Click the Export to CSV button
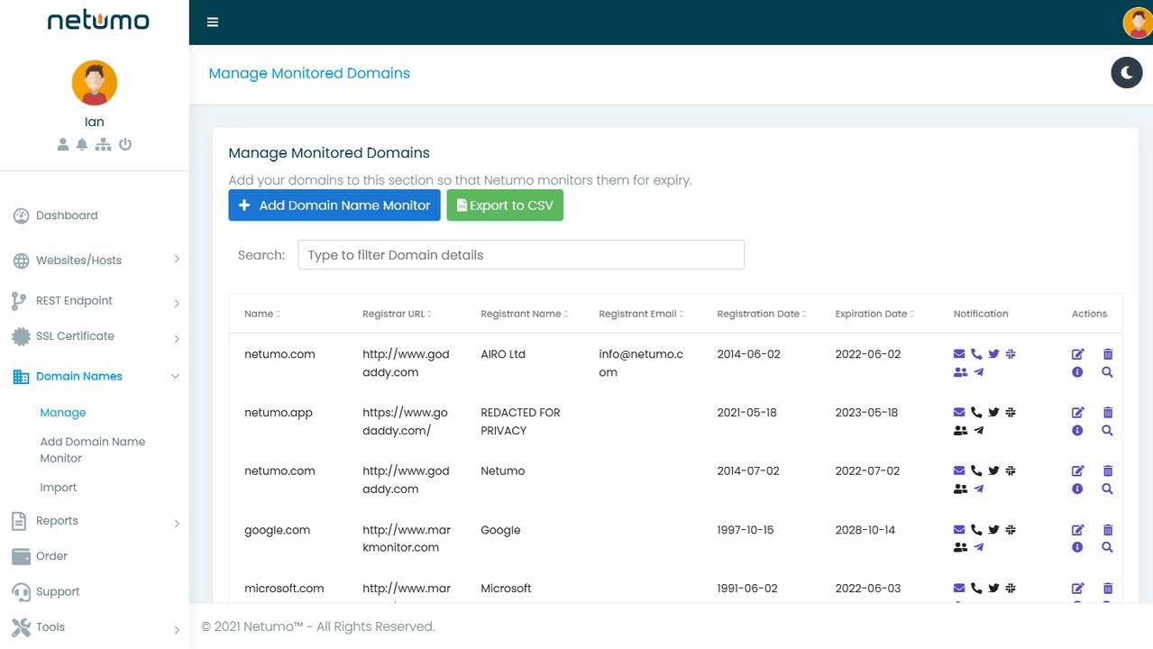The height and width of the screenshot is (649, 1153). tap(505, 206)
